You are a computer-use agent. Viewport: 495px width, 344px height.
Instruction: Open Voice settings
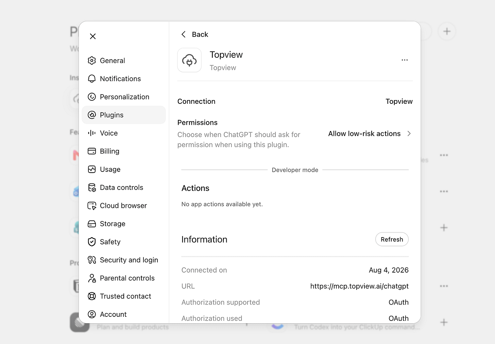[x=124, y=133]
